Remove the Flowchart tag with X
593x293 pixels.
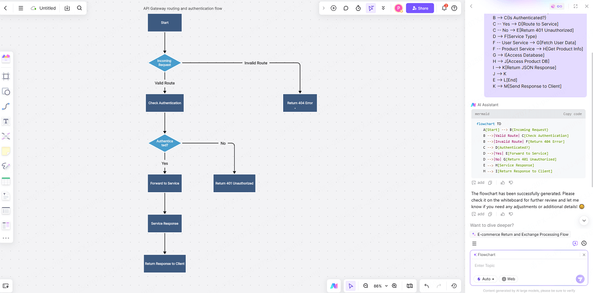point(584,255)
